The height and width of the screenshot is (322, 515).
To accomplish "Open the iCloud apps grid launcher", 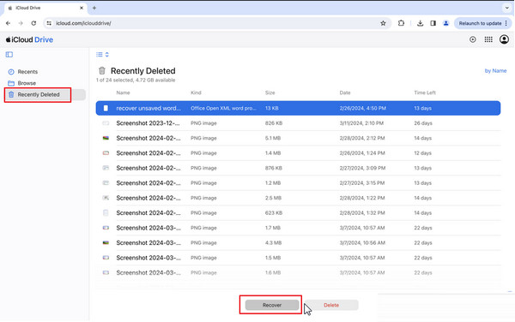I will [488, 39].
